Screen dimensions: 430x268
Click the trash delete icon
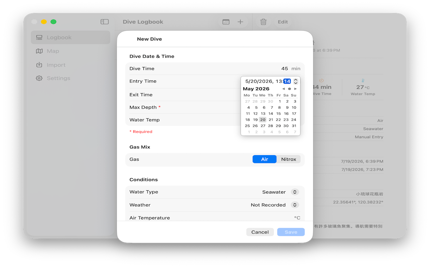263,22
